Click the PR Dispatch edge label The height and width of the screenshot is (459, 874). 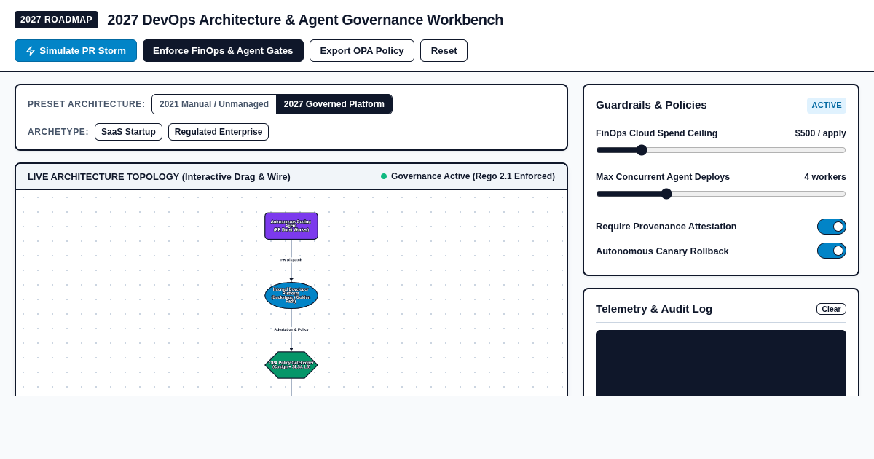(x=291, y=259)
